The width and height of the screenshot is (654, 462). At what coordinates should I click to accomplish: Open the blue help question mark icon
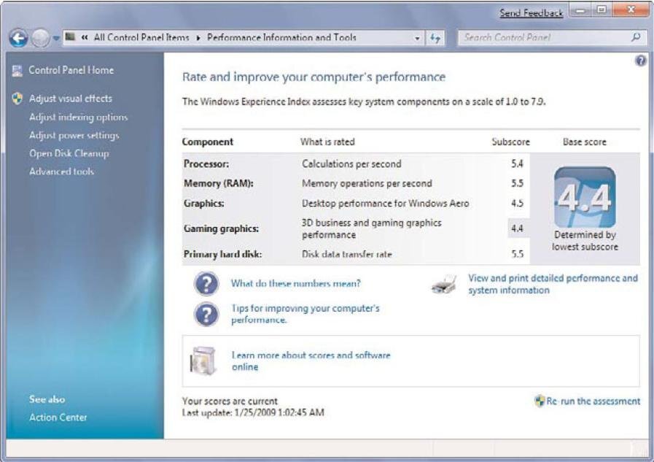[641, 61]
